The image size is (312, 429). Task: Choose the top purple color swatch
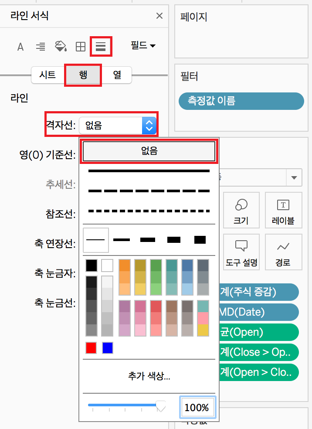click(125, 306)
